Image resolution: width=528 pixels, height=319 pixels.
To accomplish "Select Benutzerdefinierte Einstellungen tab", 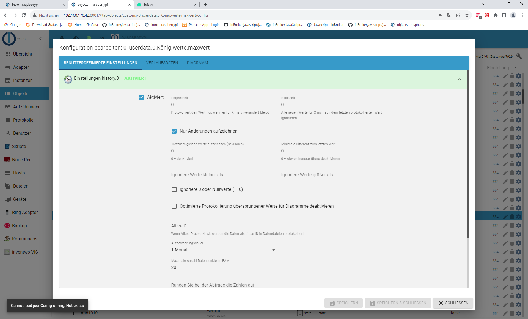I will point(100,63).
